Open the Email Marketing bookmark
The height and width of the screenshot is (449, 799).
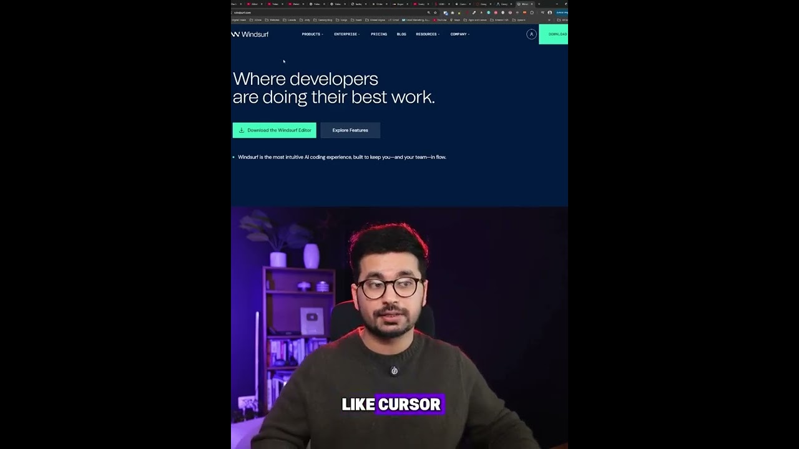click(416, 20)
